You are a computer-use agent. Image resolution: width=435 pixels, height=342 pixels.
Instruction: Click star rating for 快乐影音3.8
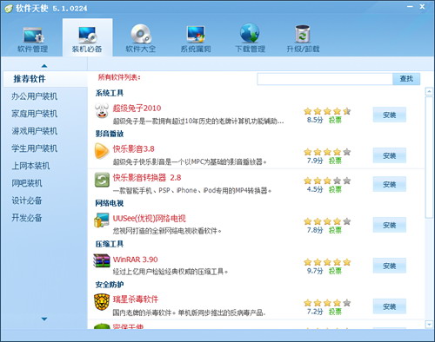[x=327, y=152]
